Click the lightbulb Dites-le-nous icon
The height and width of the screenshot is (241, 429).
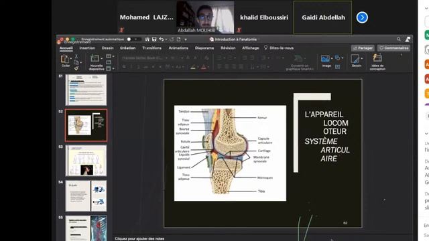265,48
